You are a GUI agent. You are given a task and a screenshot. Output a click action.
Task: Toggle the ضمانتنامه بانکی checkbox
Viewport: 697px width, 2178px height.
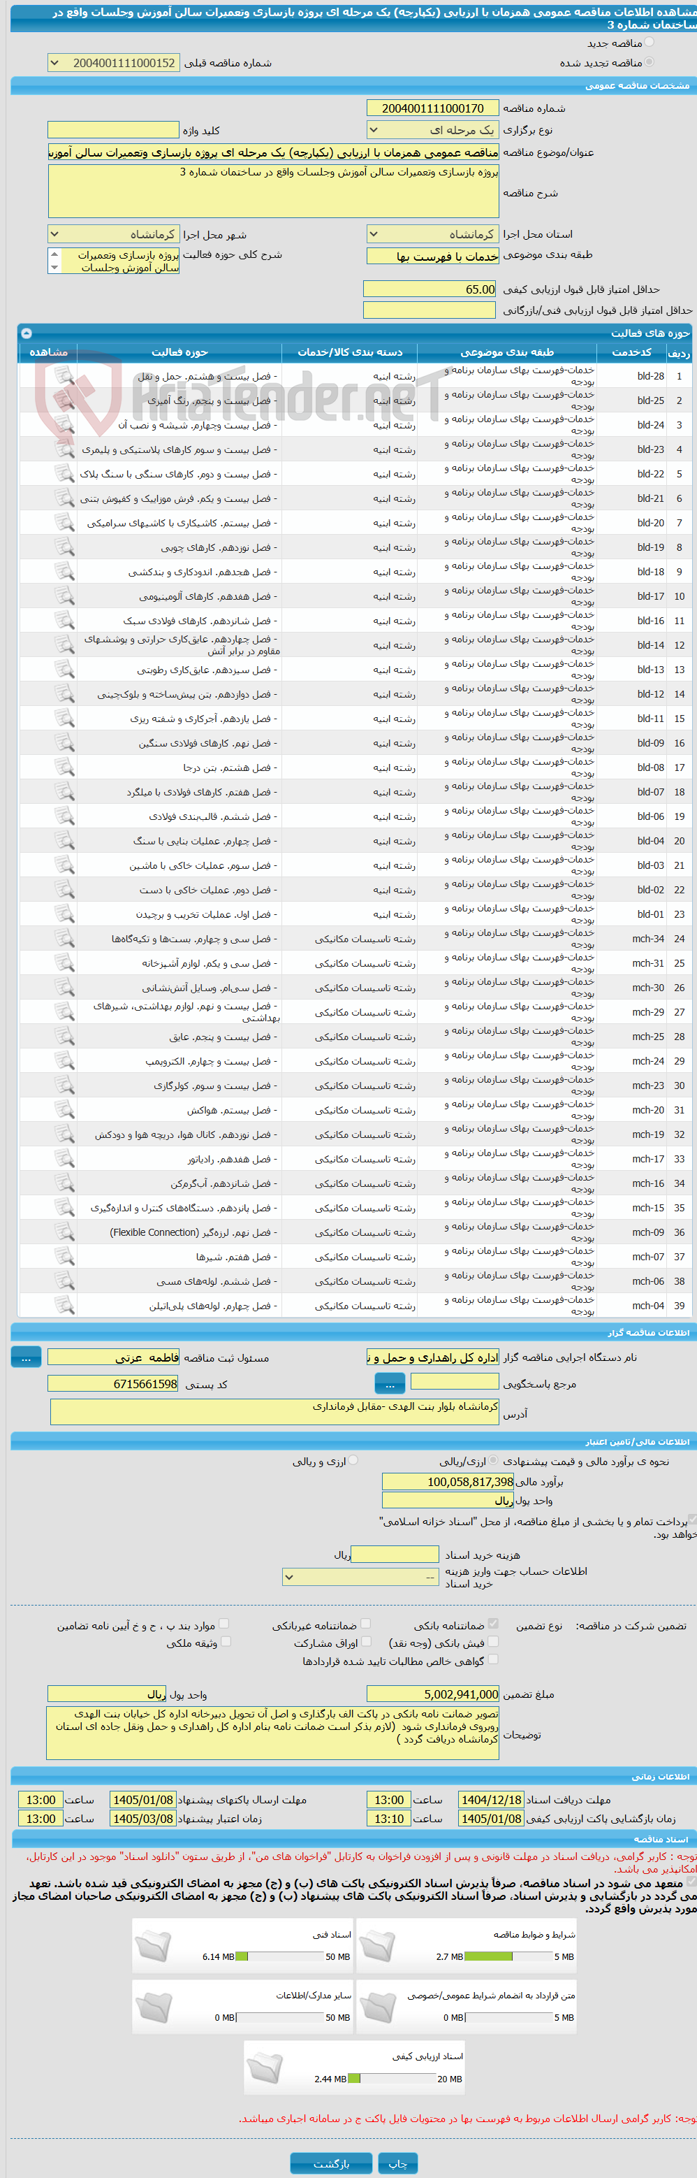493,1623
